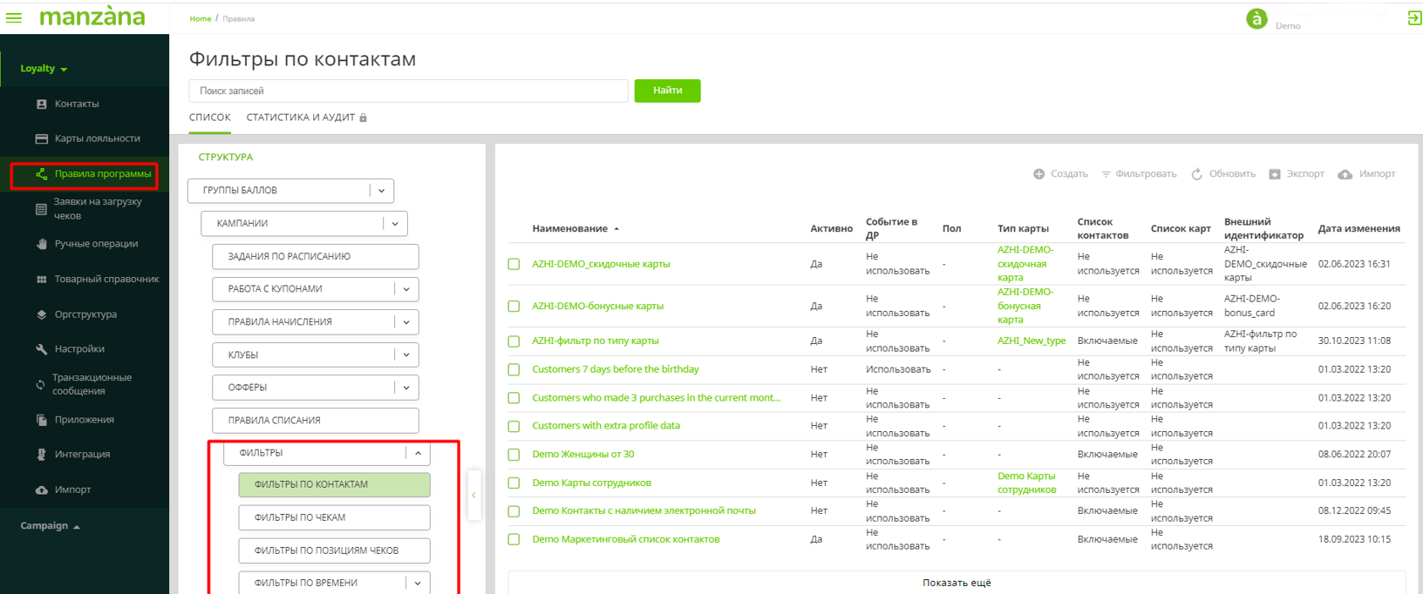Collapse the Фильтры section chevron

[x=418, y=453]
